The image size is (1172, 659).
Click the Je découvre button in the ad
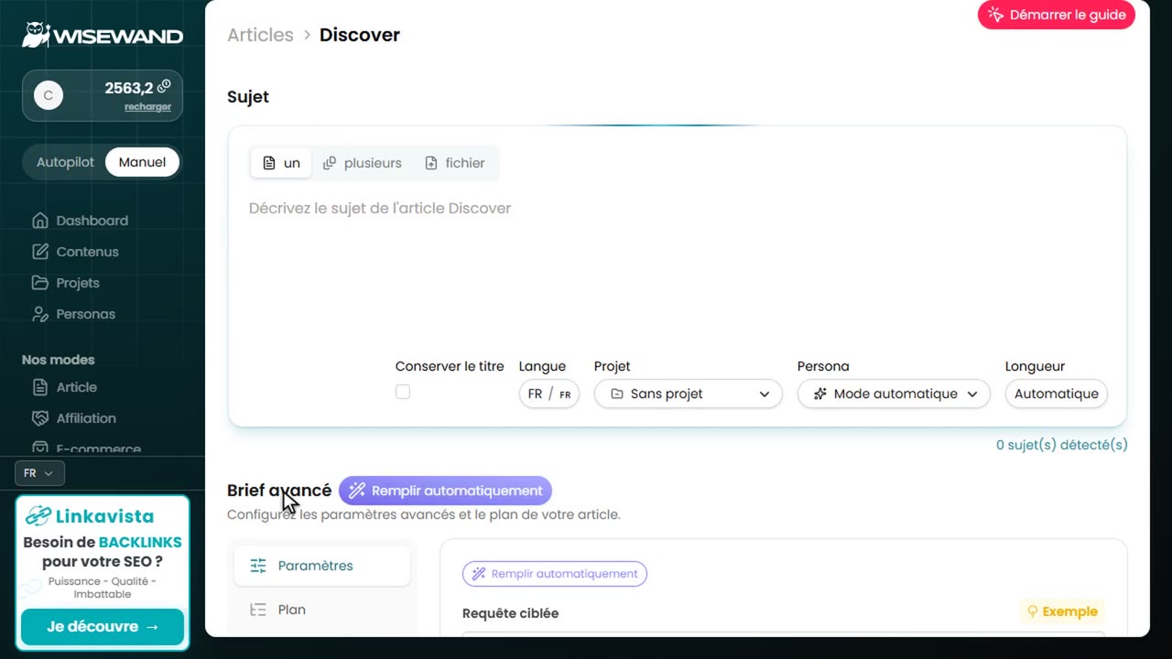pos(103,627)
